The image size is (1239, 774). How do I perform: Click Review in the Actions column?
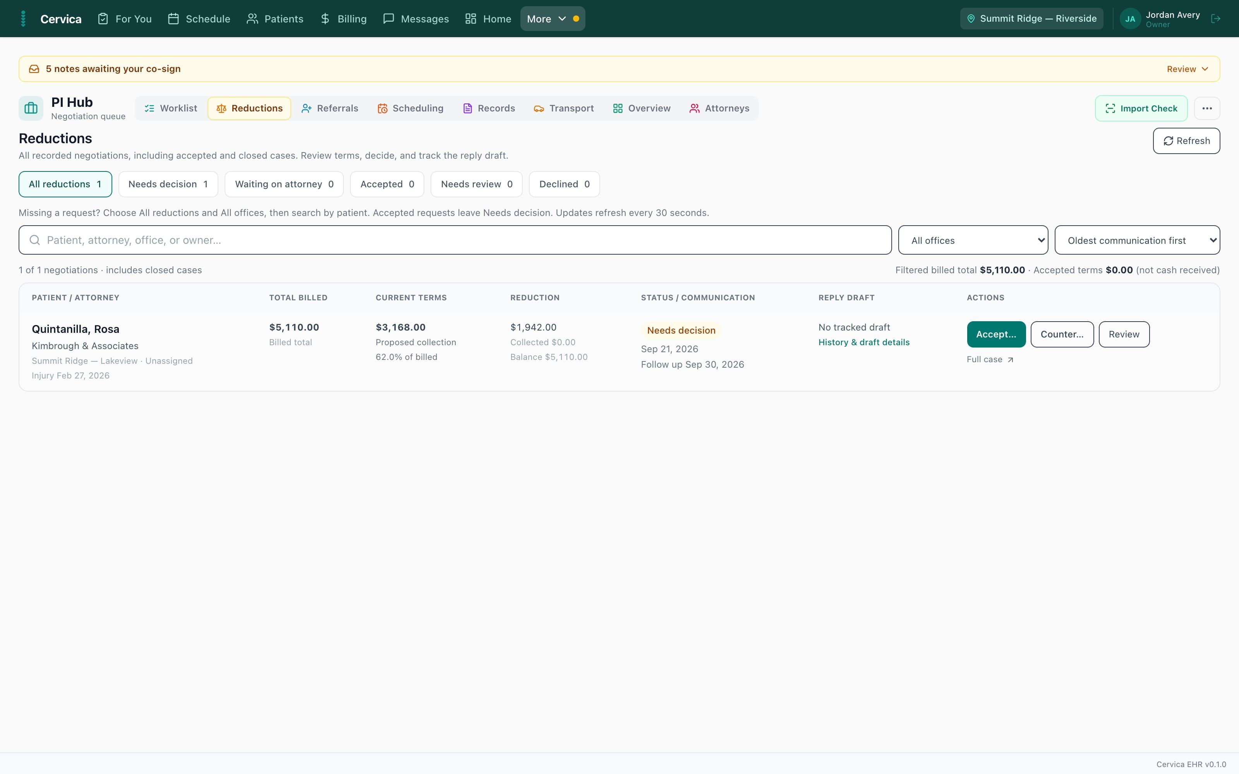1124,334
